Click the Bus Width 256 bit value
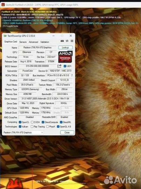141x189 pixels. tap(65, 89)
